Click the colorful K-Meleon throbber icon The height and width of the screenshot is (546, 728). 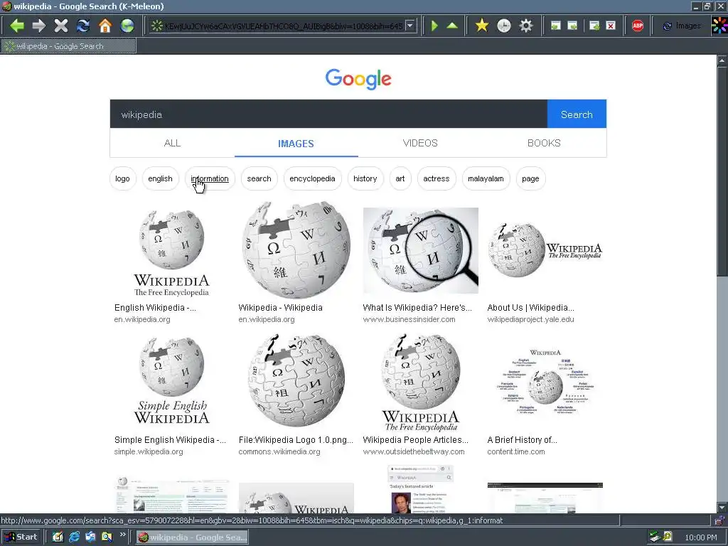[x=719, y=26]
